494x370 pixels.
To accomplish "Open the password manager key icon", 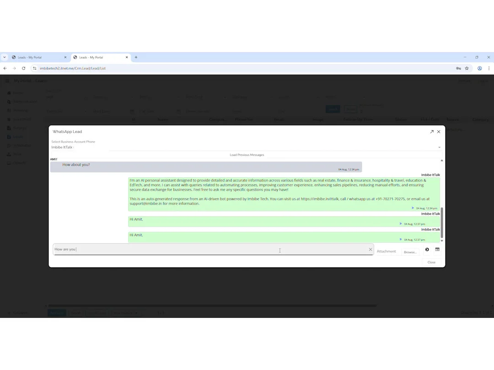I will pos(458,68).
